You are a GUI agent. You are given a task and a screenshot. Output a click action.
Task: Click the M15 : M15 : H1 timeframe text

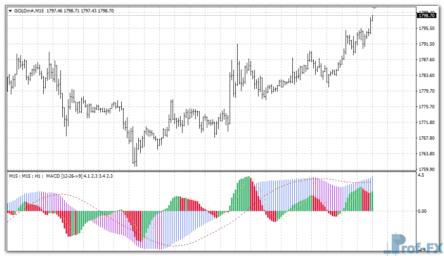click(26, 176)
